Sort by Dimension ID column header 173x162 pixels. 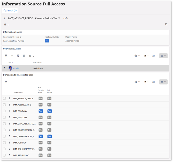[x=18, y=93]
